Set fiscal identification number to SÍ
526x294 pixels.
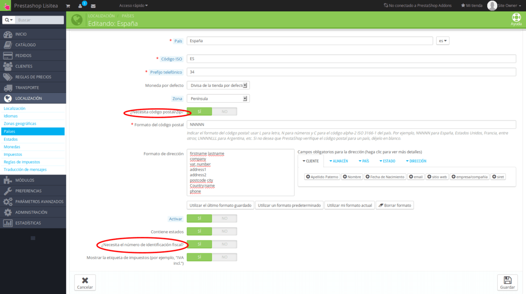(199, 244)
